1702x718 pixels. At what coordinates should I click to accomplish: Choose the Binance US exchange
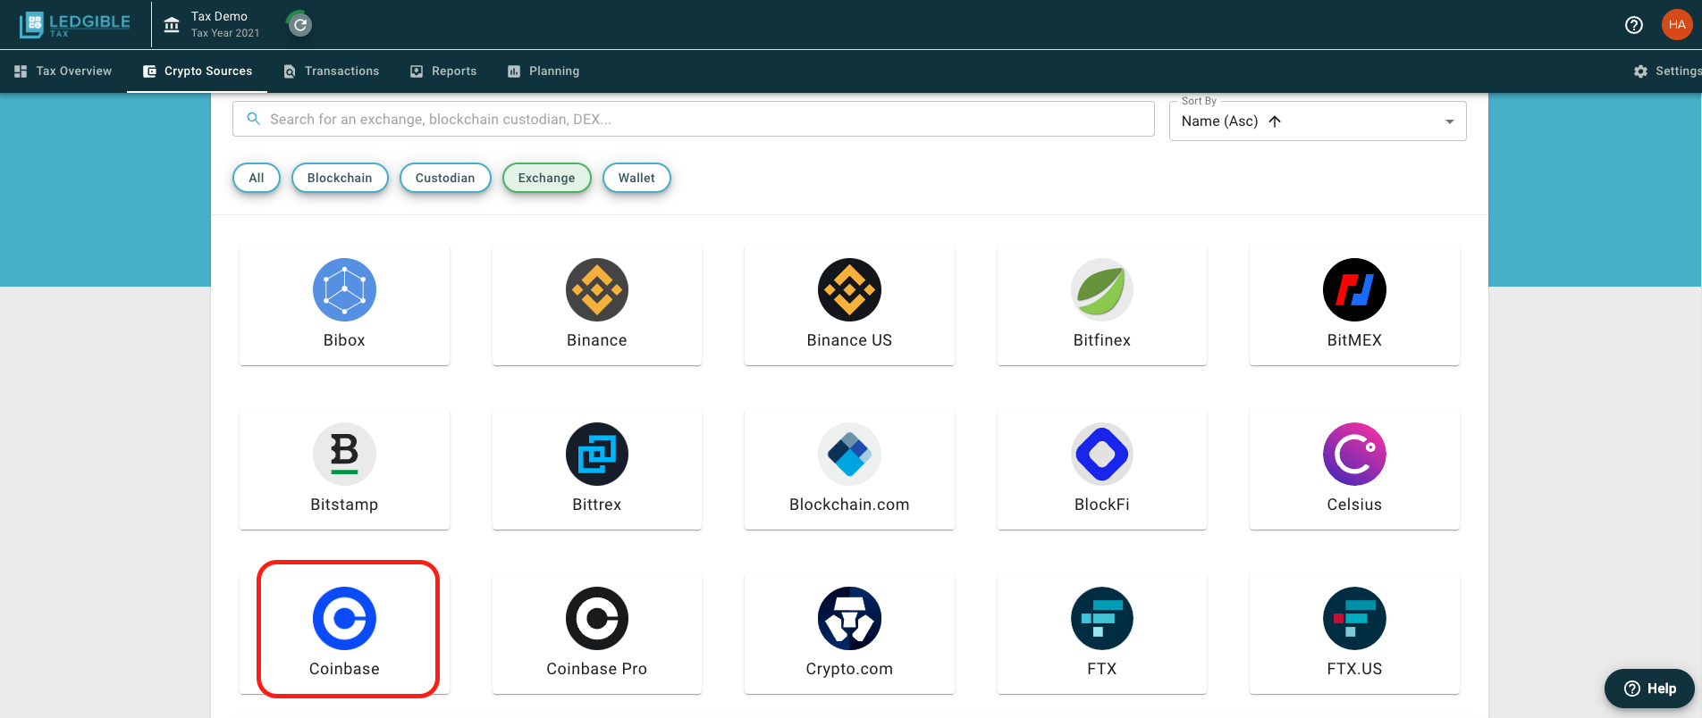[849, 305]
